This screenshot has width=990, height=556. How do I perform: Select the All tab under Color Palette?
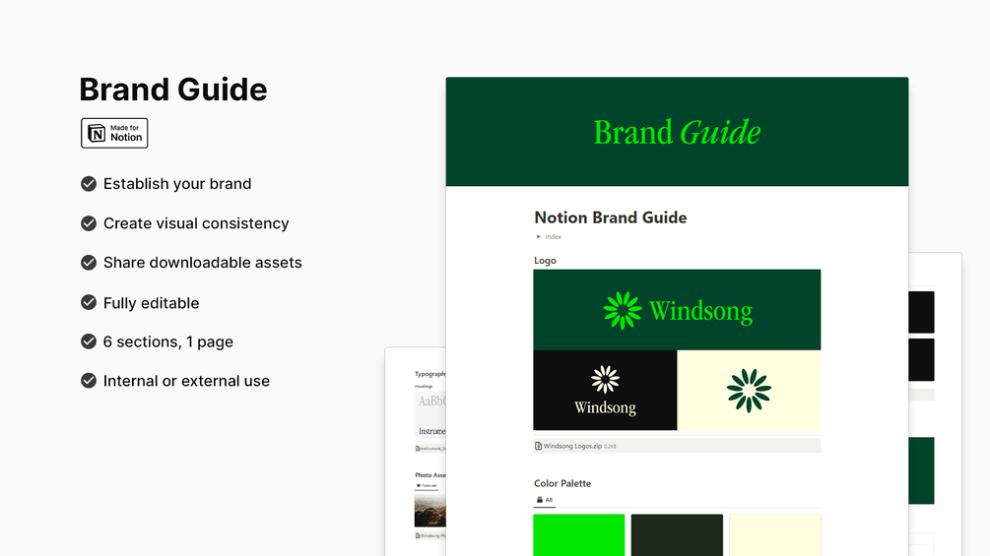[x=544, y=500]
